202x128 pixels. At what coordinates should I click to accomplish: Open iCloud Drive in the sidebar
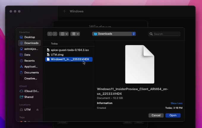coord(29,91)
